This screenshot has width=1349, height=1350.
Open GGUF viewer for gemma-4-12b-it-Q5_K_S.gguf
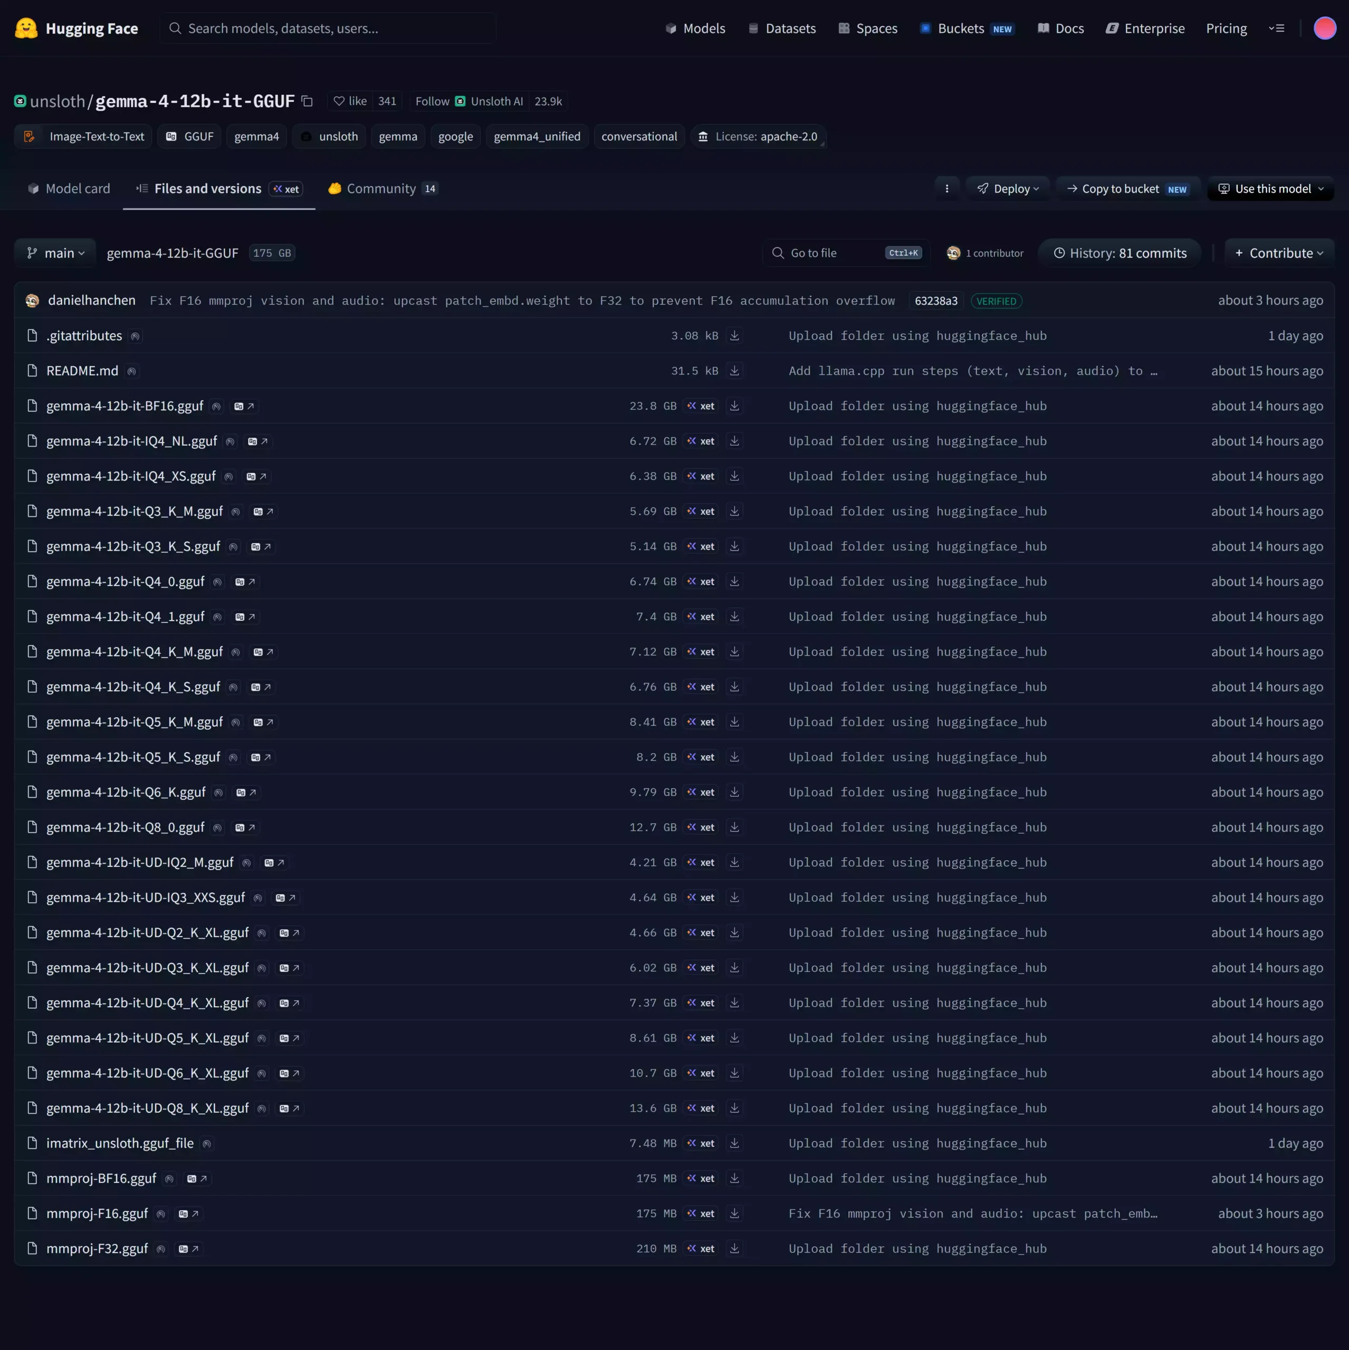261,757
